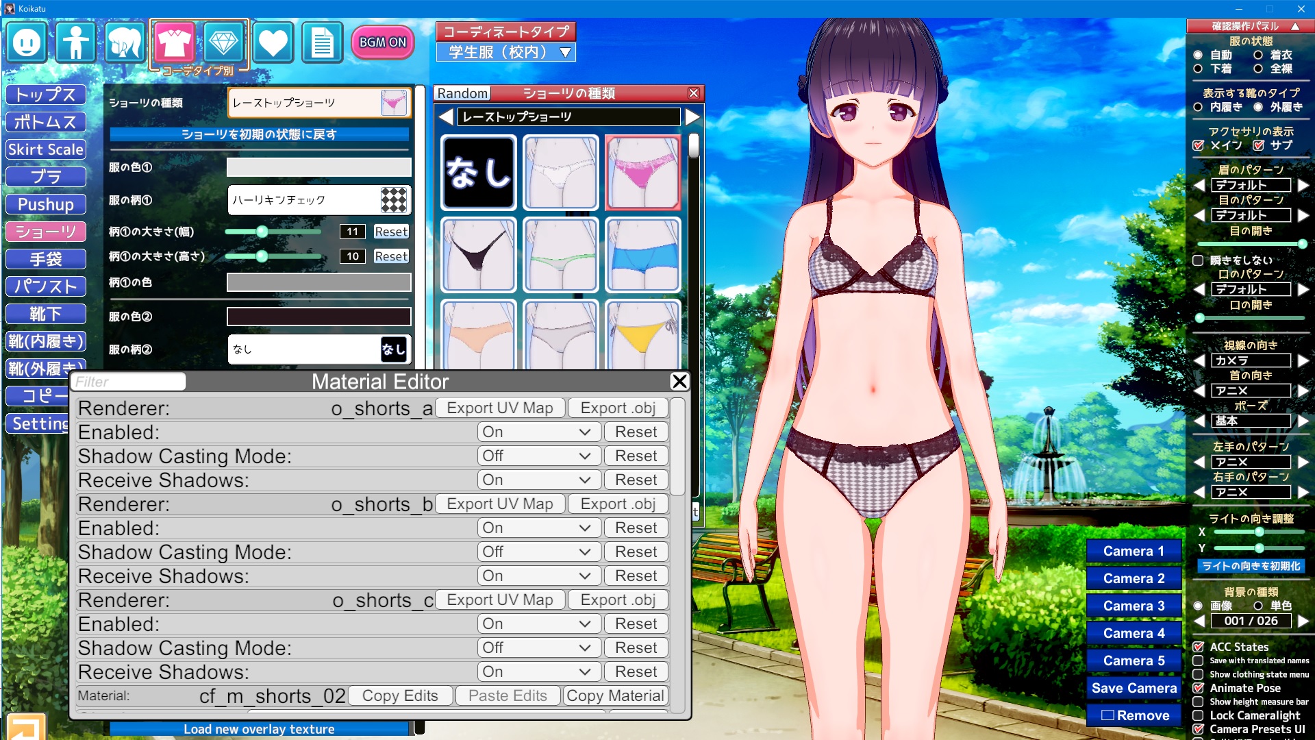Viewport: 1315px width, 740px height.
Task: Click Random in shorts type window
Action: coord(462,93)
